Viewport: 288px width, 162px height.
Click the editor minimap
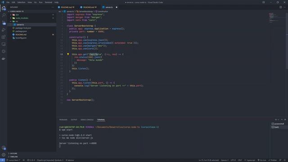pos(277,18)
